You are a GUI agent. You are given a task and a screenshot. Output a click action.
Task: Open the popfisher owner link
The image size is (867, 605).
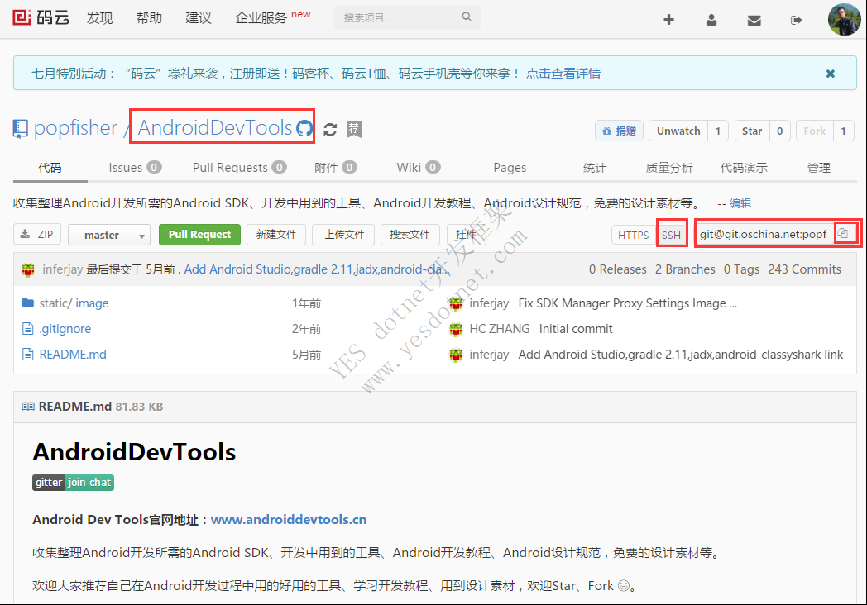coord(76,128)
